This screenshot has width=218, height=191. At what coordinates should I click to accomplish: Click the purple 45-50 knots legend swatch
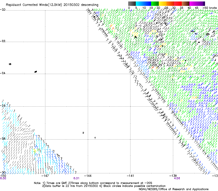pyautogui.click(x=201, y=4)
